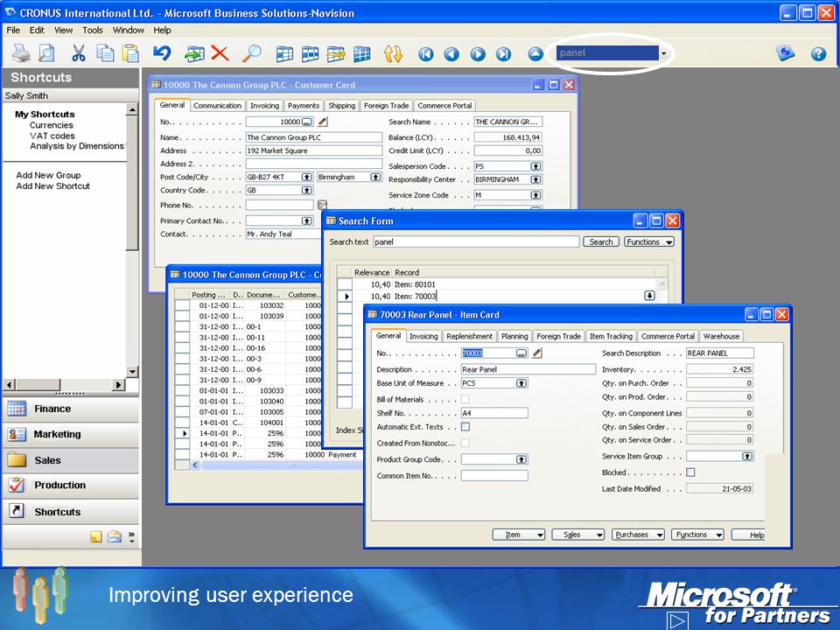Click the blue Help question mark icon

[x=818, y=53]
